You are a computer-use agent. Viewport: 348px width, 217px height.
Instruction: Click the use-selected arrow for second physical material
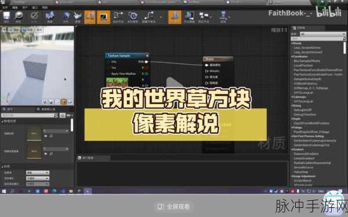point(46,154)
